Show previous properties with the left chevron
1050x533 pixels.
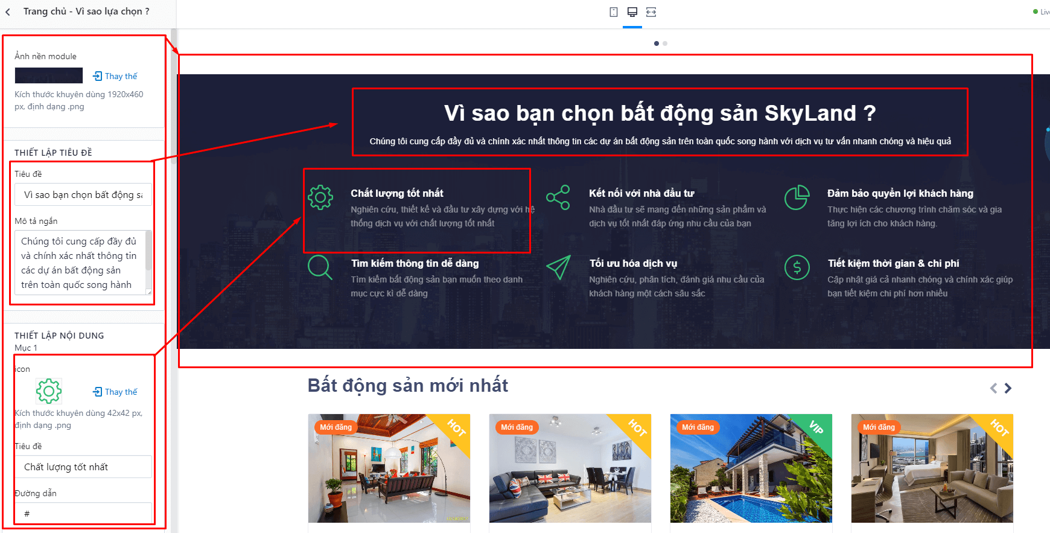tap(993, 388)
